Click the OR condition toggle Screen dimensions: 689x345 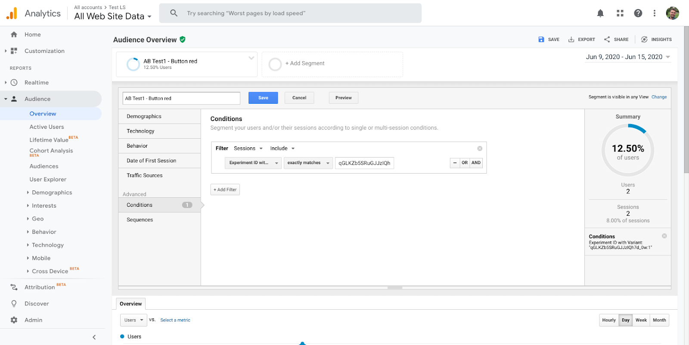(465, 163)
